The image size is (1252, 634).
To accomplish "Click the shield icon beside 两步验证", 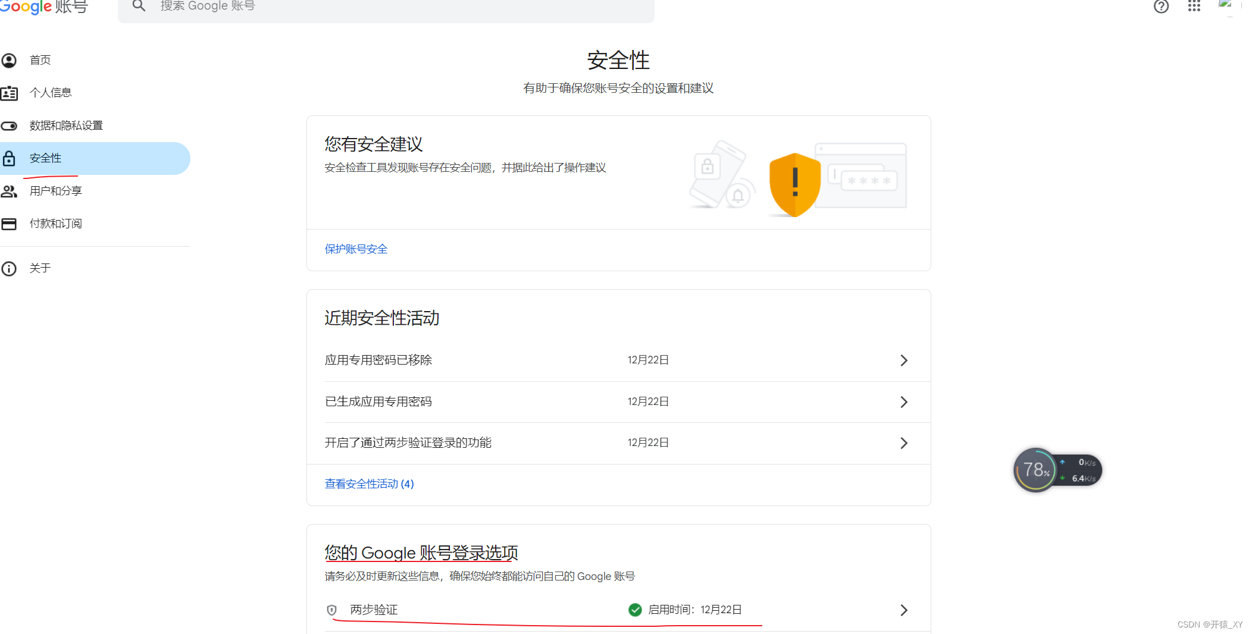I will (x=332, y=610).
